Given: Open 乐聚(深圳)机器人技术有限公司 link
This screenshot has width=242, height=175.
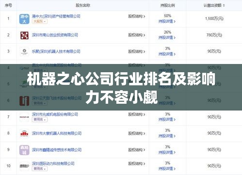Looking at the screenshot, I should (56, 51).
